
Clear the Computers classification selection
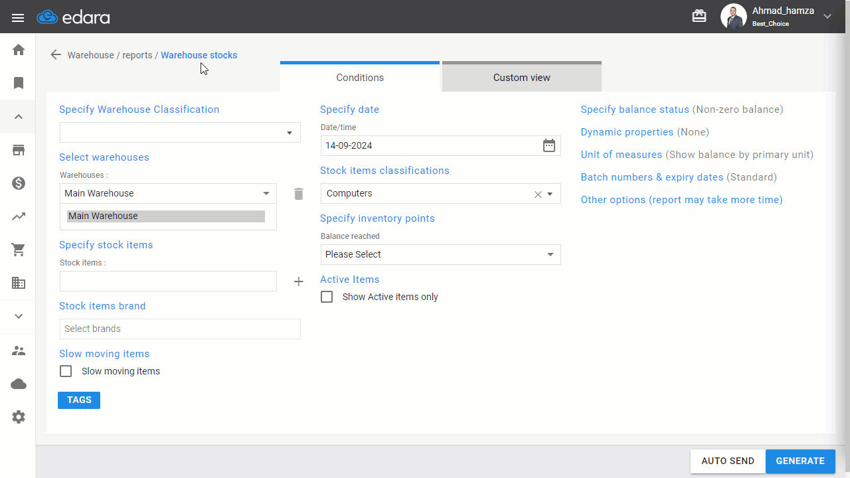coord(538,194)
